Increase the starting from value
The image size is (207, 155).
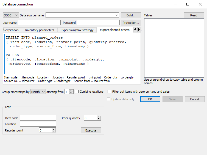[x=71, y=90]
